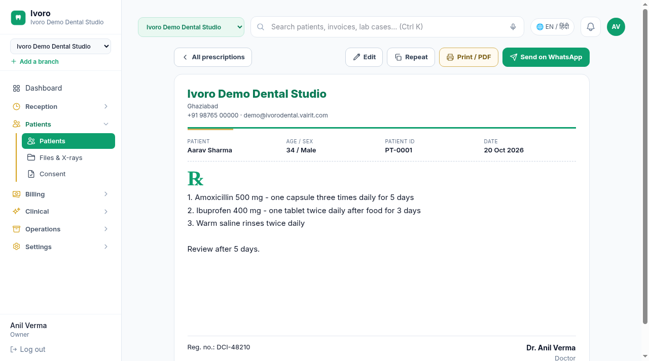649x361 pixels.
Task: Open the Consent page
Action: (x=68, y=174)
